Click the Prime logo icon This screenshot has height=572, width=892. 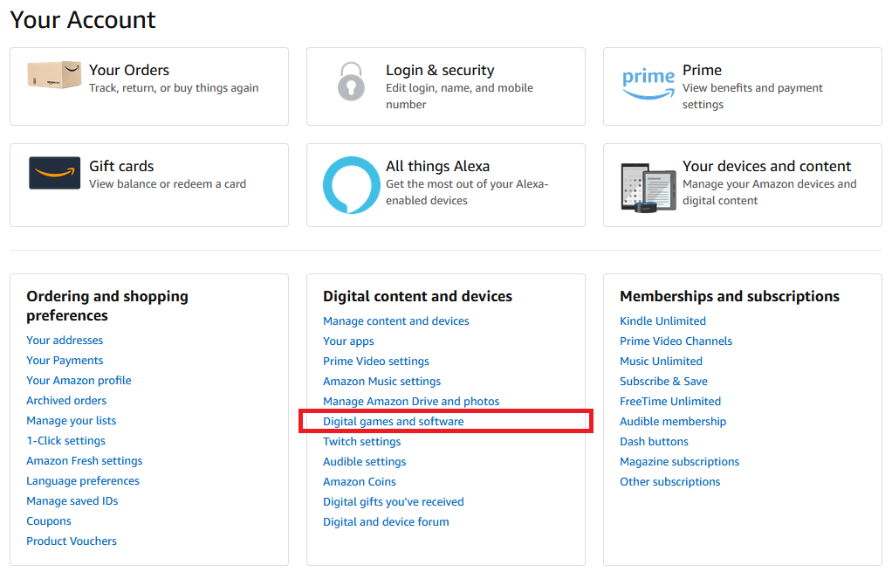coord(648,84)
